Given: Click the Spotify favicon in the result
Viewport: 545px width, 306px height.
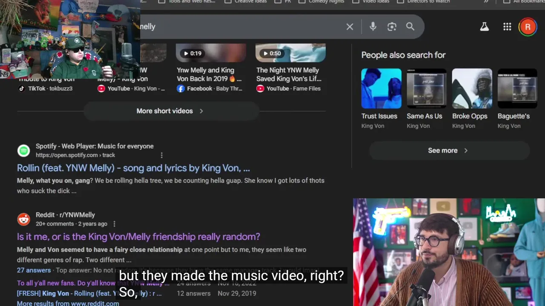Looking at the screenshot, I should click(x=23, y=150).
